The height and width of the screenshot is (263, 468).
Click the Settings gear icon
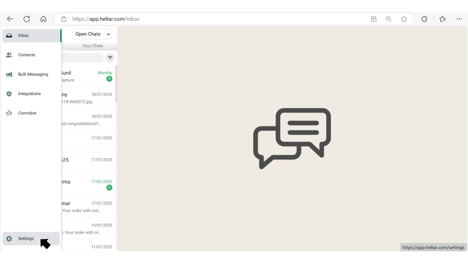[x=9, y=239]
